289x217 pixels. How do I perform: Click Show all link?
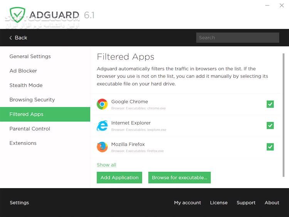click(x=106, y=165)
